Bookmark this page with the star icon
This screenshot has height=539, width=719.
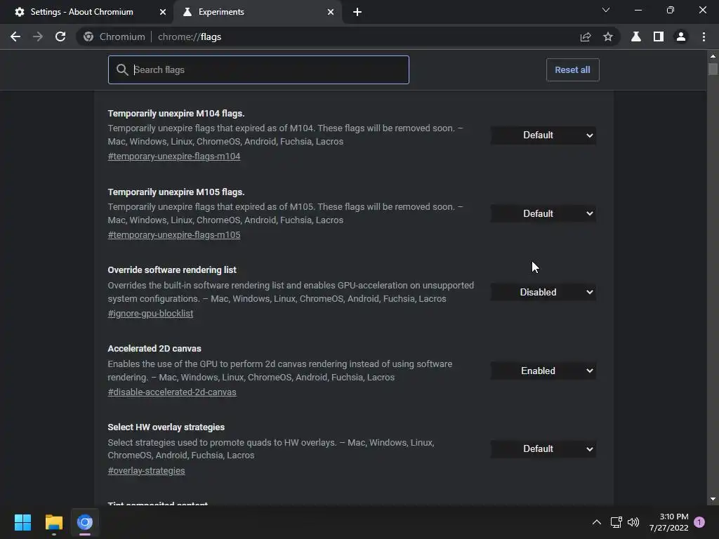click(x=608, y=36)
